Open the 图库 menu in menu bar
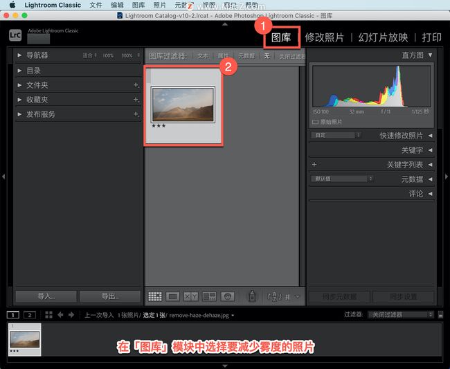Screen dimensions: 450x369 [x=138, y=5]
